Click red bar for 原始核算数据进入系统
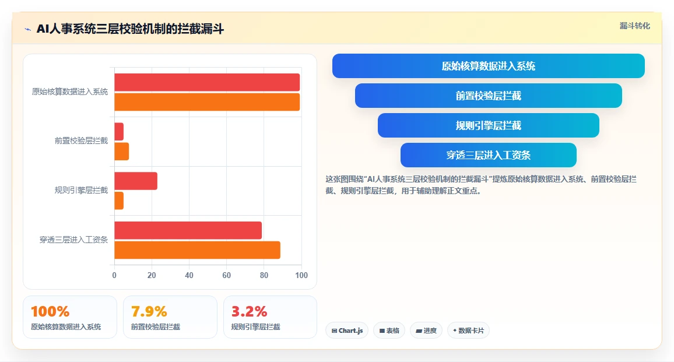 click(x=207, y=83)
